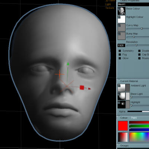
Task: Click the green Y-axis arrow of the gizmo
Action: point(68,64)
